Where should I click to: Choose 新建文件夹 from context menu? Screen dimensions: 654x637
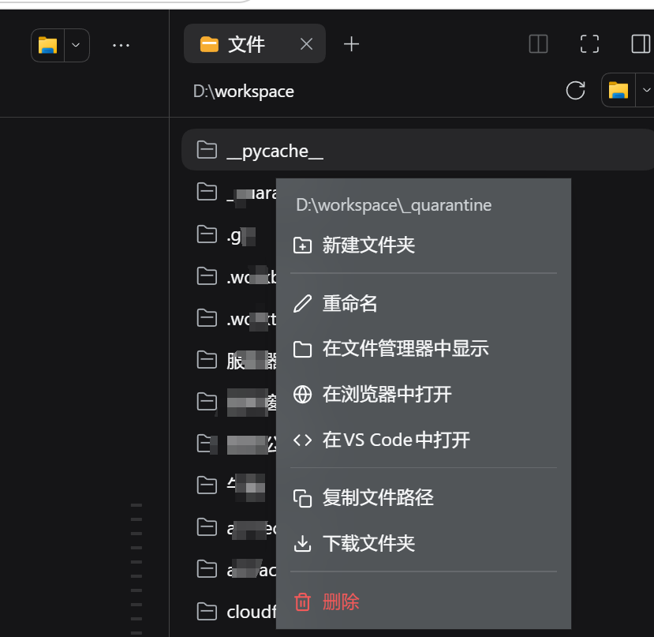point(424,245)
